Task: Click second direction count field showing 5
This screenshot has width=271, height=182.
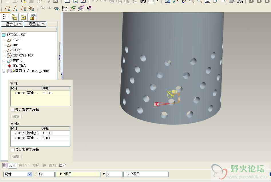Action: [x=114, y=174]
